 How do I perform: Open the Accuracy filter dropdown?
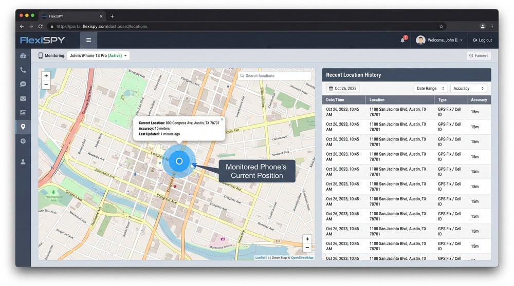(x=468, y=88)
